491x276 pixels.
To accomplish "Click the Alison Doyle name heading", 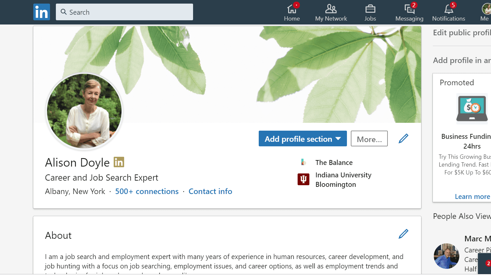I will click(x=77, y=163).
